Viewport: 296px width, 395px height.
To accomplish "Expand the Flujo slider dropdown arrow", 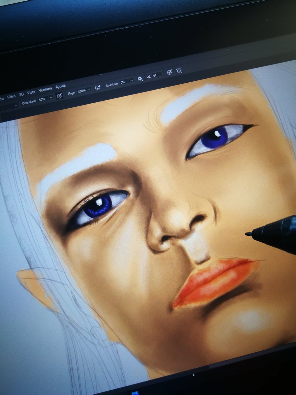I will 90,89.
